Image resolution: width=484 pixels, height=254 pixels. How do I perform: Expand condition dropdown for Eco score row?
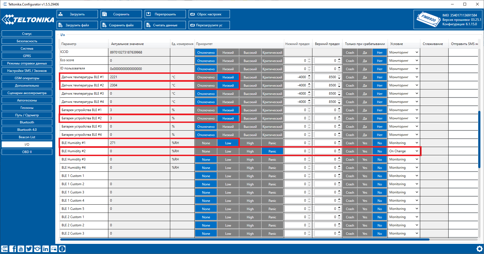tap(404, 61)
